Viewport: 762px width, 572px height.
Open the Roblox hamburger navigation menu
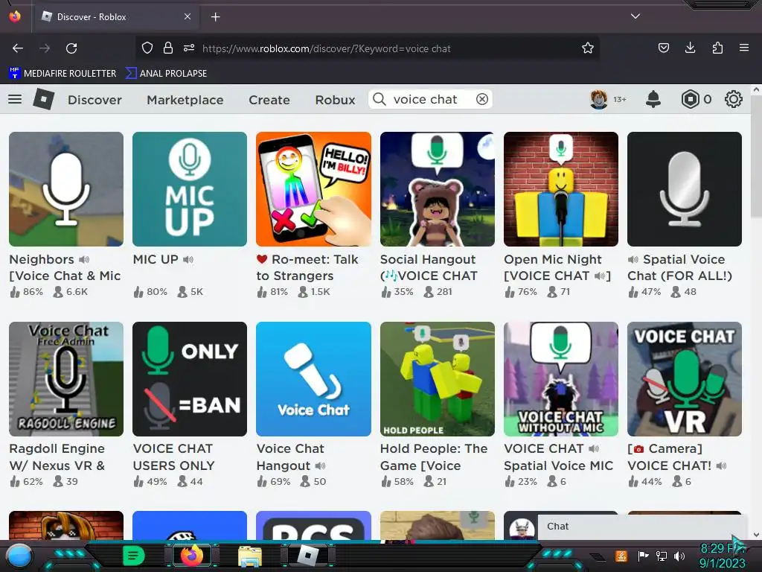[x=15, y=99]
